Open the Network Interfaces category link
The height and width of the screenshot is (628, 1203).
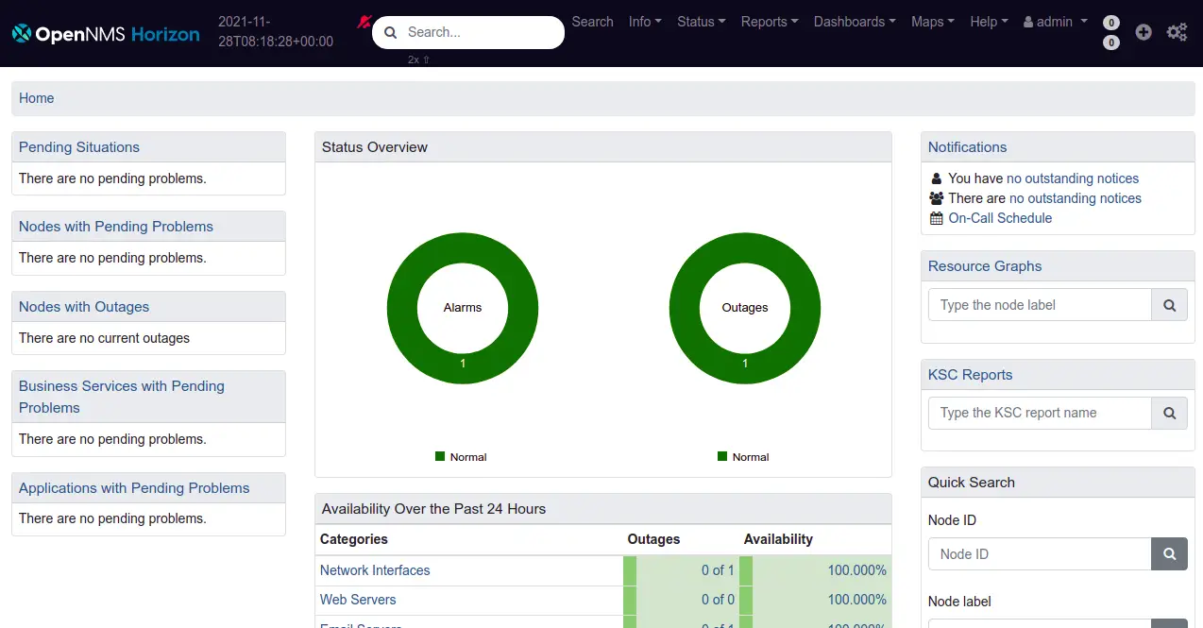point(375,570)
